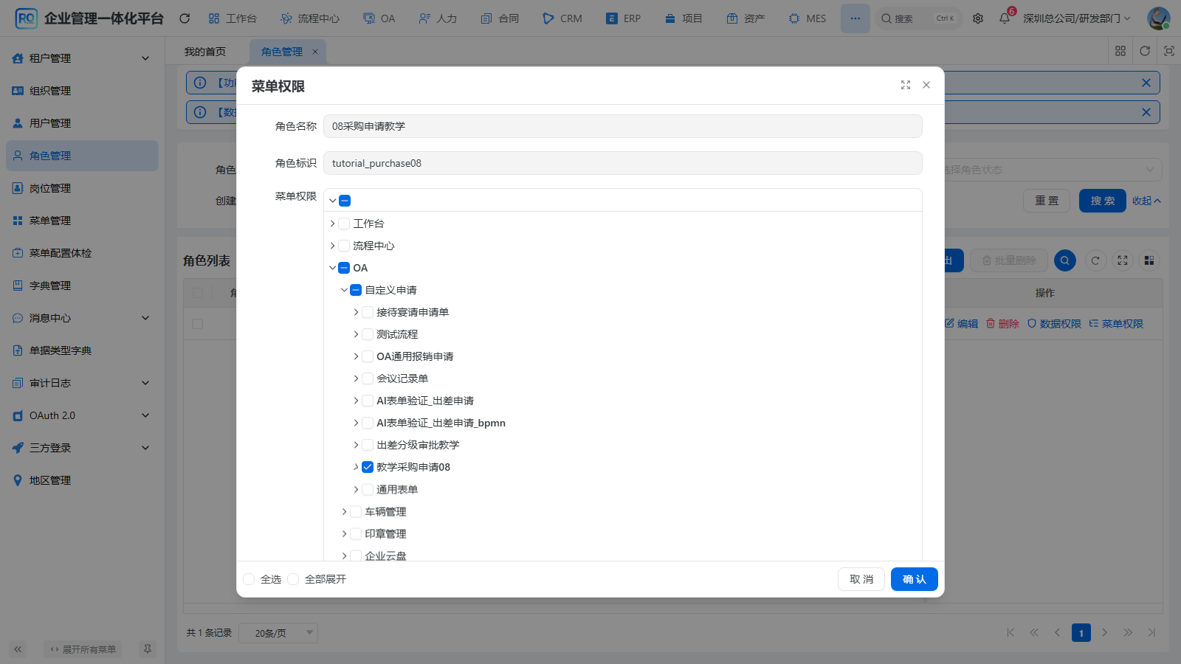Click the 角色名称 input field
The image size is (1181, 664).
(x=623, y=126)
